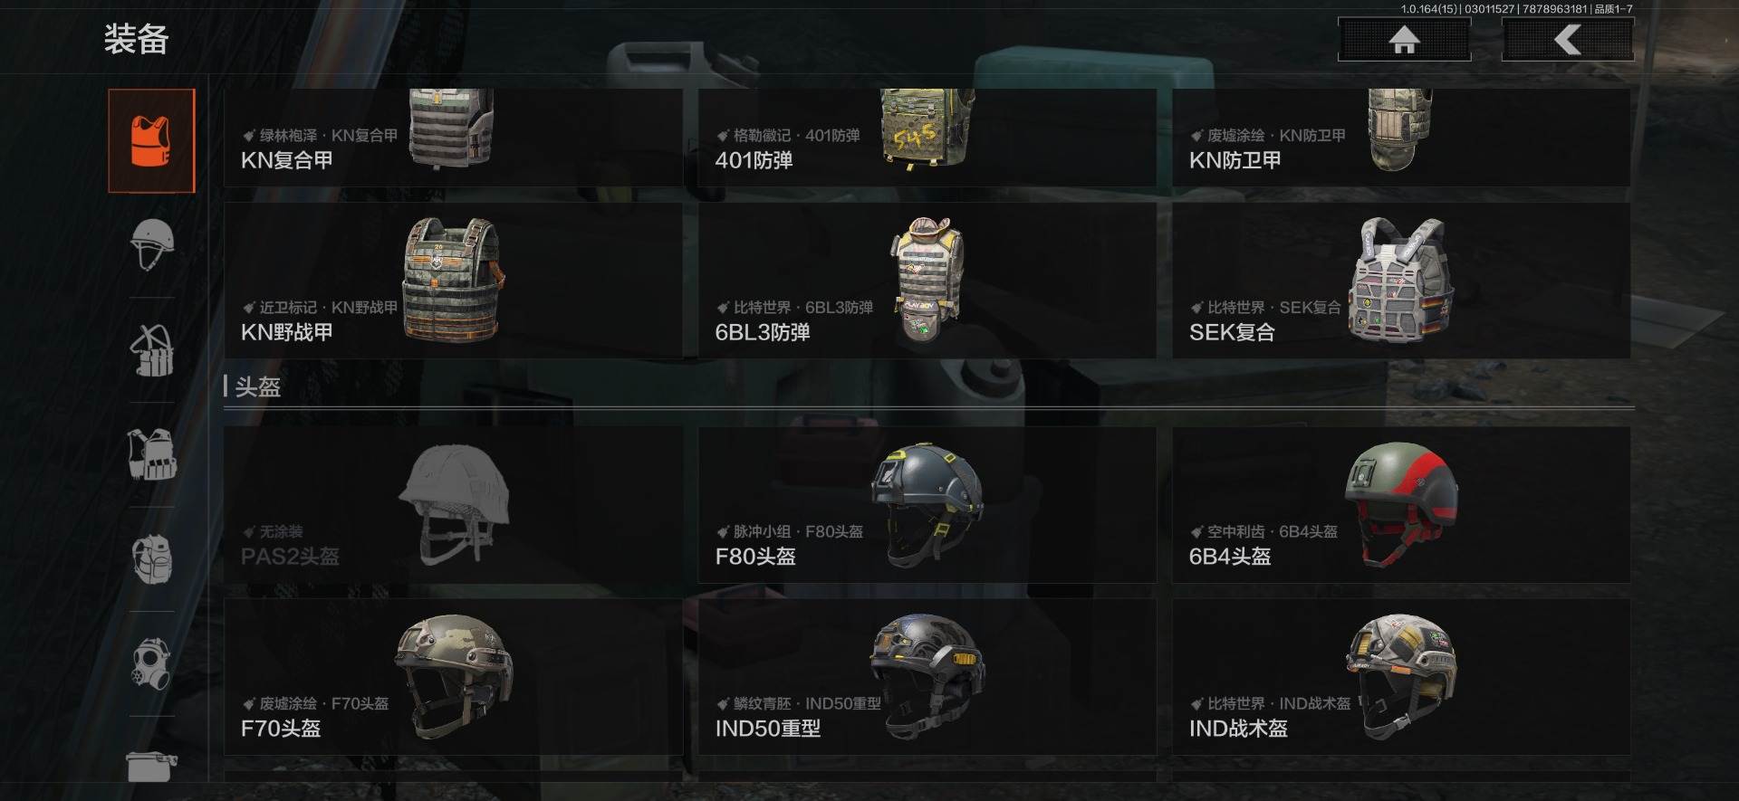Go back using the arrow button
This screenshot has width=1739, height=801.
click(x=1568, y=40)
